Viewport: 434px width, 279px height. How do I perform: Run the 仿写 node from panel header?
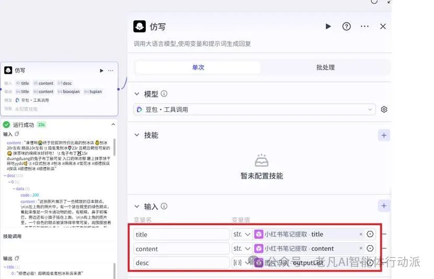coord(328,27)
